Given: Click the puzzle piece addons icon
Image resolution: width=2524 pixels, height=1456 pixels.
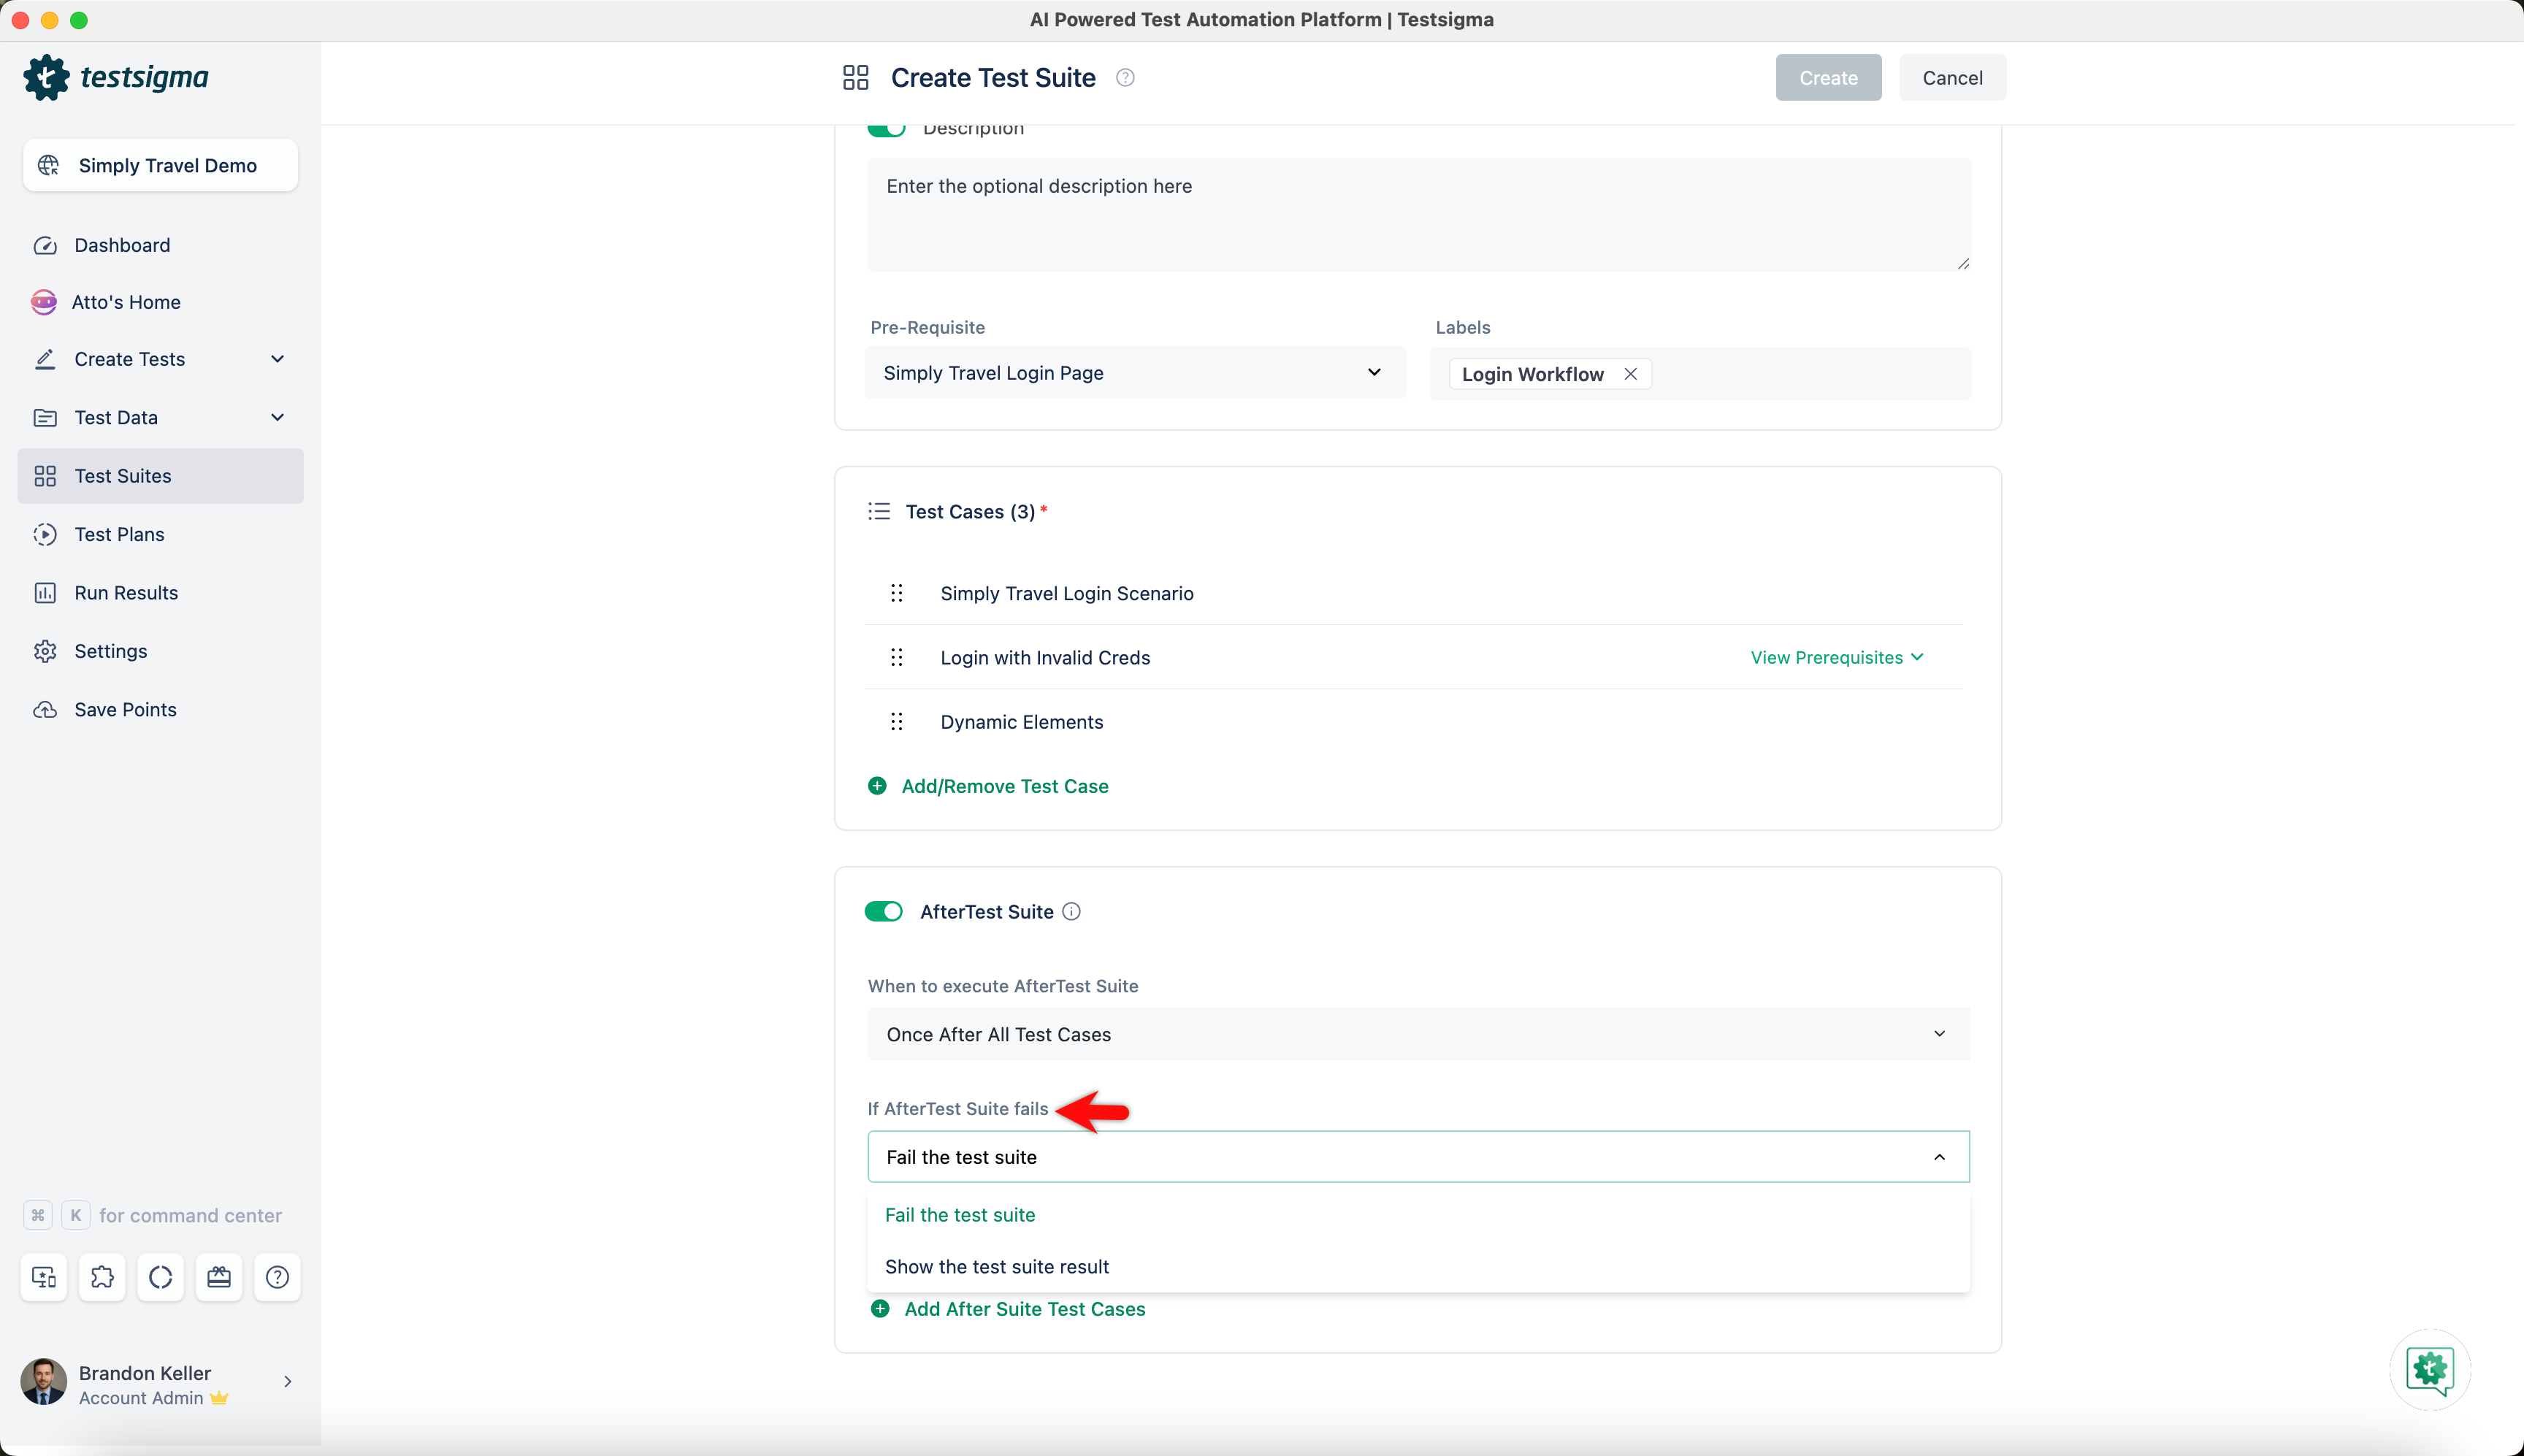Looking at the screenshot, I should coord(102,1277).
